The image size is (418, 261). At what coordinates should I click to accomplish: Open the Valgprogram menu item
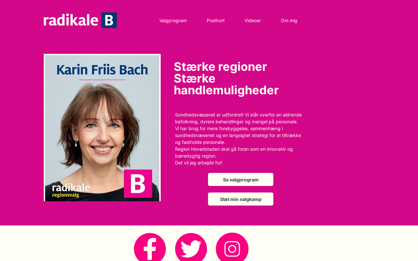click(173, 21)
